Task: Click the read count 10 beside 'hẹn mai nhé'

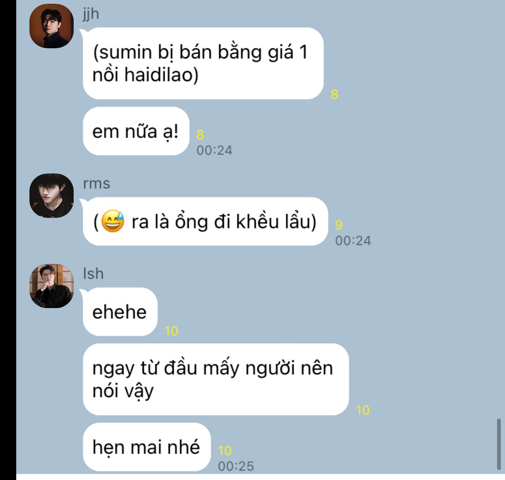Action: pos(225,450)
